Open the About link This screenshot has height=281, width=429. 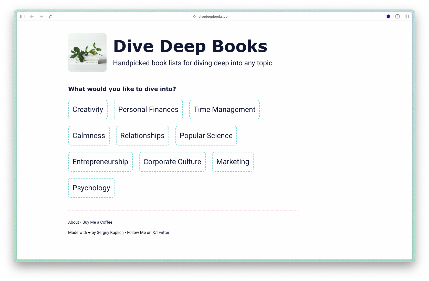point(74,222)
